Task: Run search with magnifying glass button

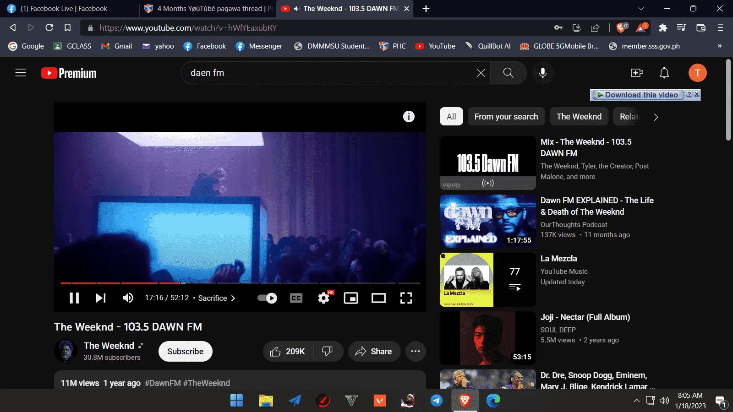Action: tap(508, 73)
